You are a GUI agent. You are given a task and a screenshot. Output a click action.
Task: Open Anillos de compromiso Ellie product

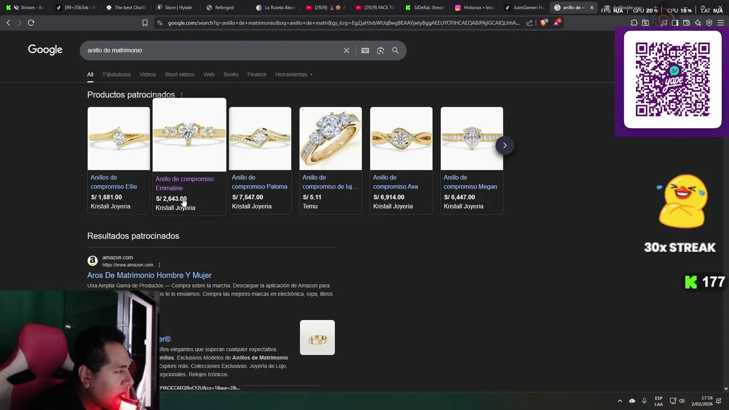(114, 182)
